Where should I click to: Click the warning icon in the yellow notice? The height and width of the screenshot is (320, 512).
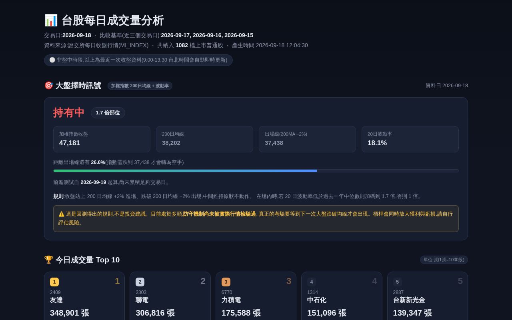tap(62, 214)
